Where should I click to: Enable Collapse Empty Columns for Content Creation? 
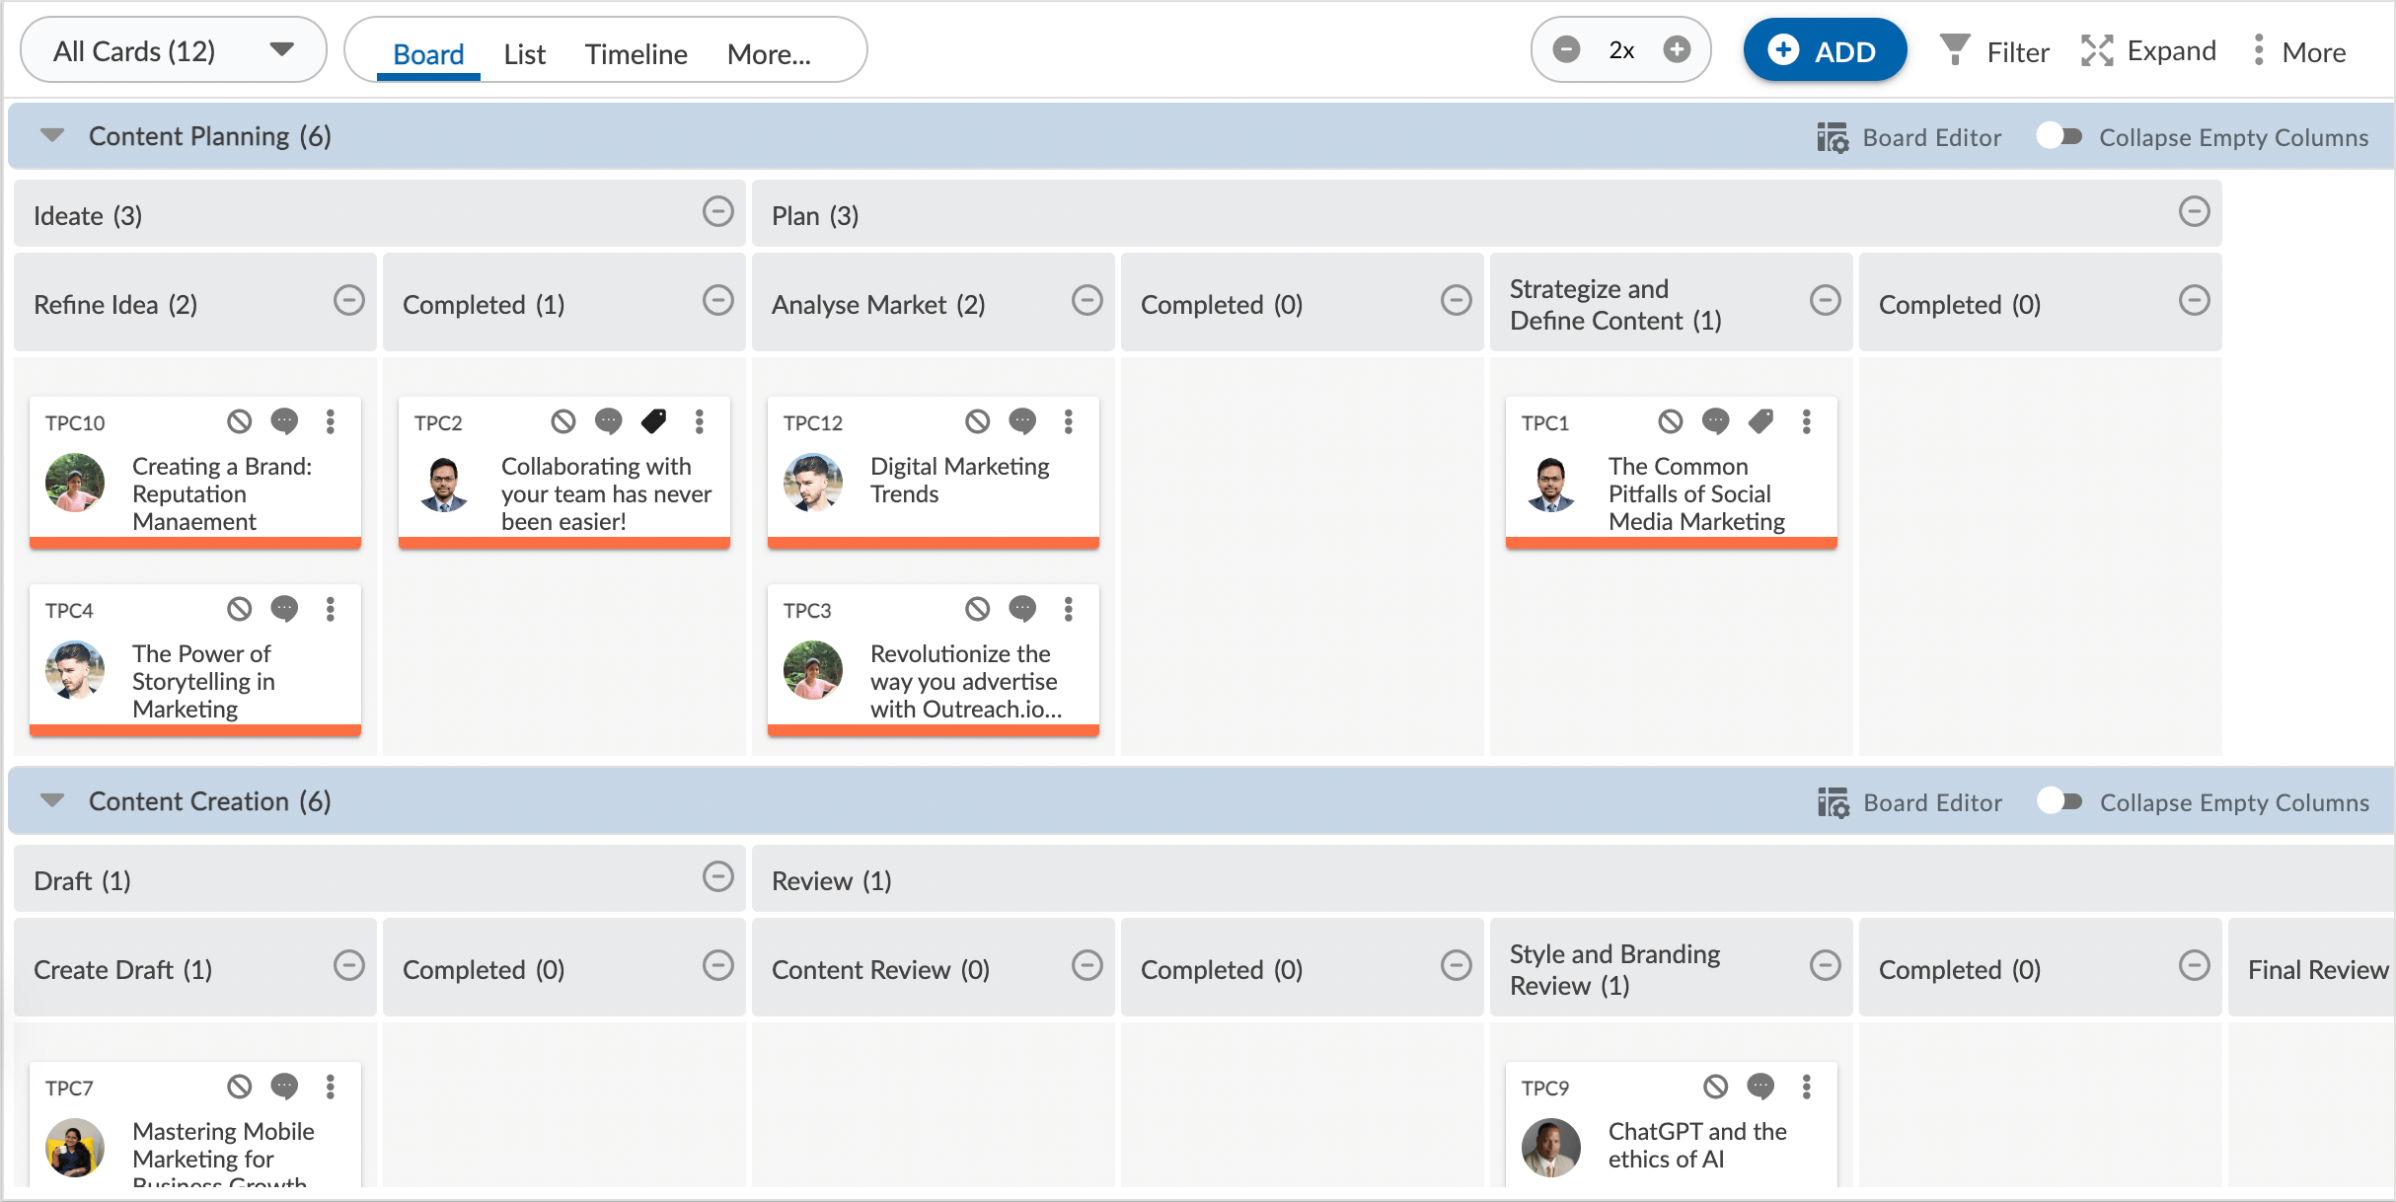[x=2059, y=801]
